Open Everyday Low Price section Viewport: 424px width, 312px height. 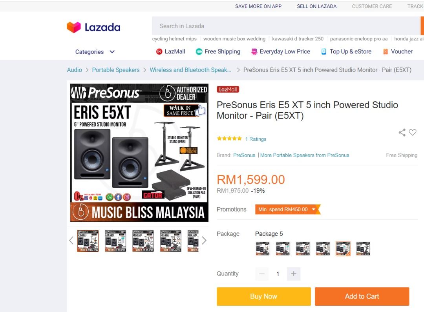tap(280, 51)
